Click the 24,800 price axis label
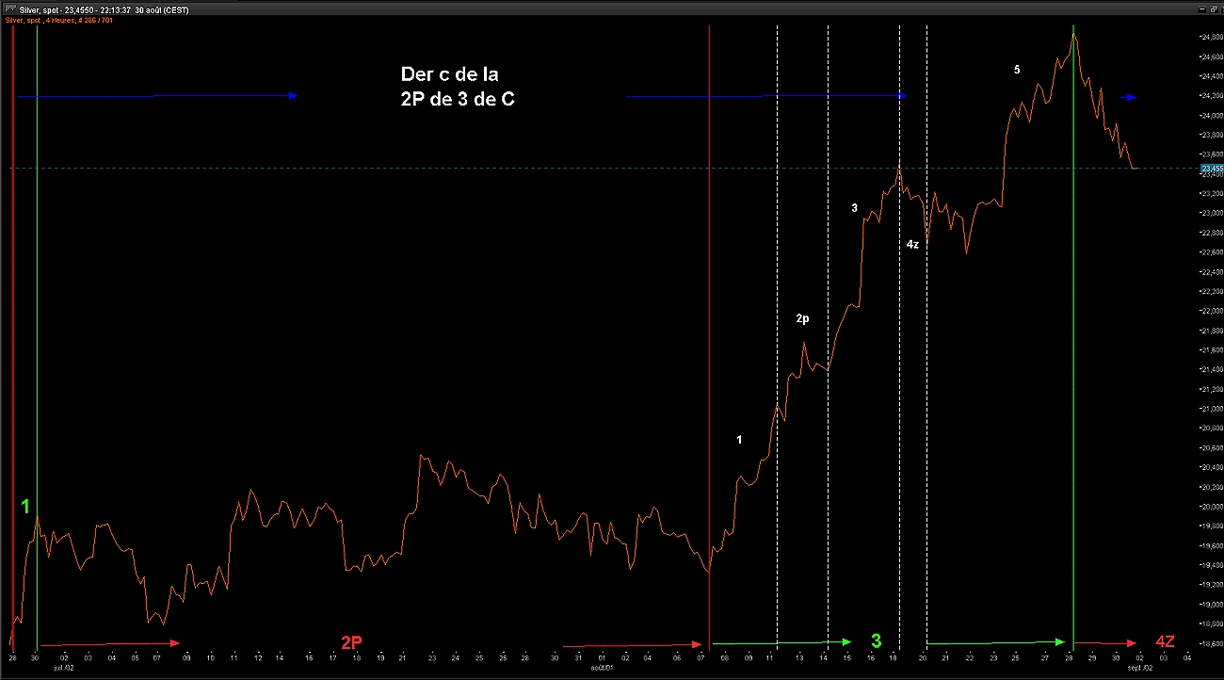Viewport: 1224px width, 680px height. point(1210,38)
